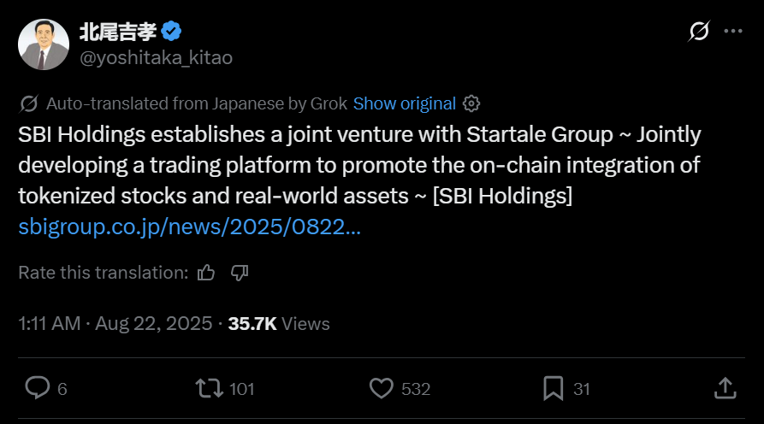This screenshot has width=764, height=424.
Task: Open the @yoshitaka_kitao handle
Action: click(156, 58)
